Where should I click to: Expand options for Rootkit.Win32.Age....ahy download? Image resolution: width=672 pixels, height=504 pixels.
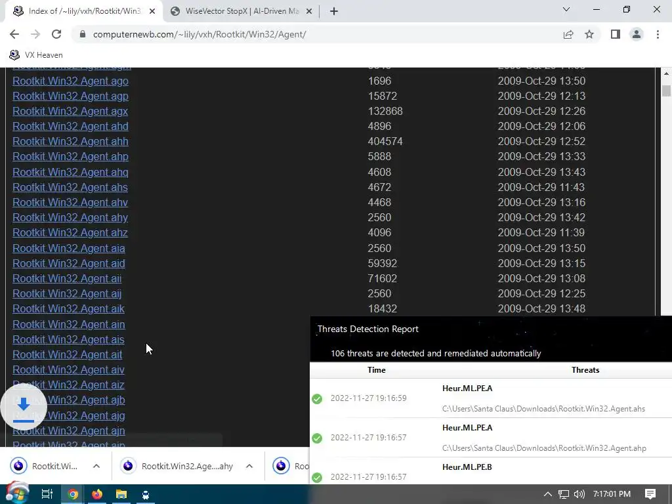click(x=249, y=466)
